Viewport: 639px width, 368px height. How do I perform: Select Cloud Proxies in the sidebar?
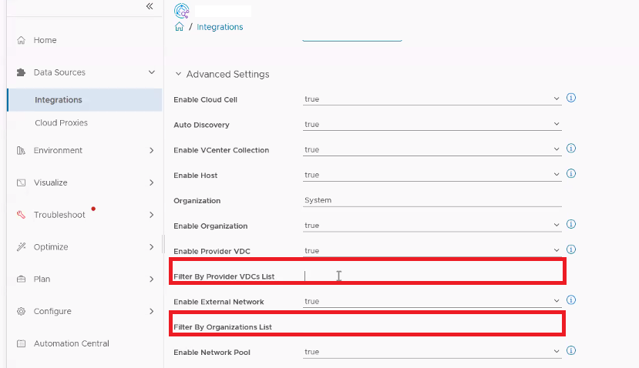pos(61,123)
